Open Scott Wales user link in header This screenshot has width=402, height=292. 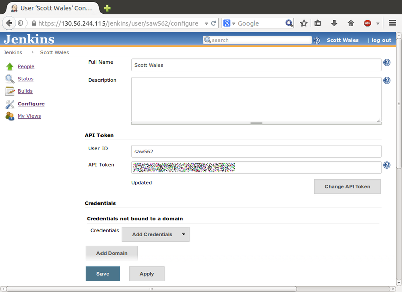(x=343, y=40)
